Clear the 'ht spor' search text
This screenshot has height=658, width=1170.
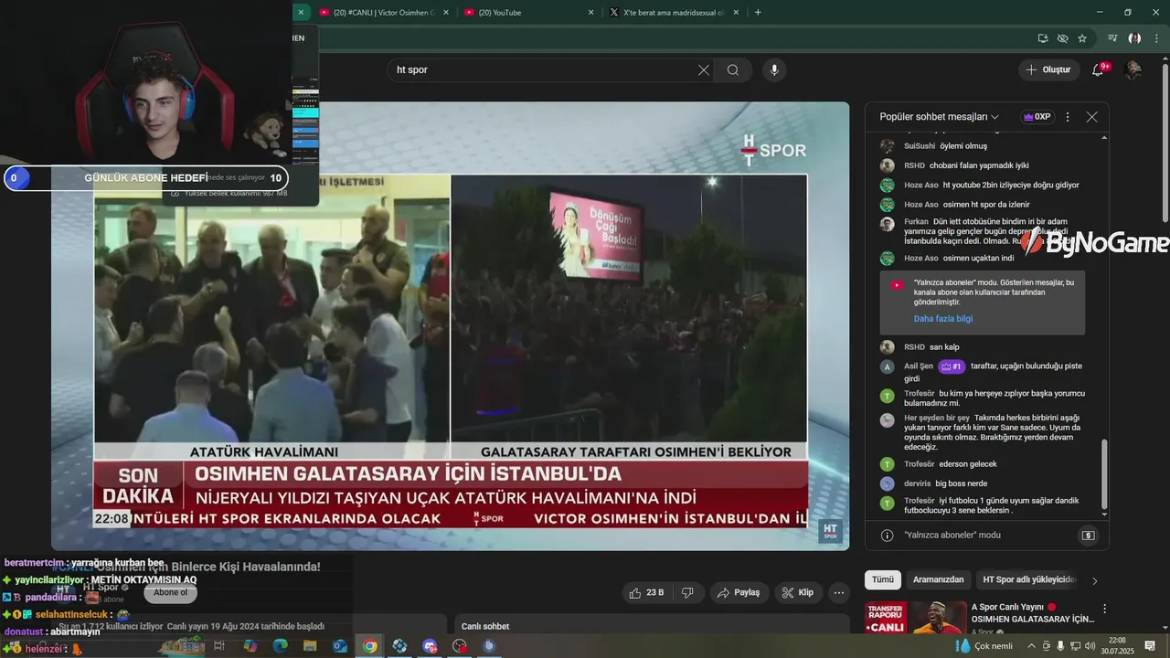704,70
